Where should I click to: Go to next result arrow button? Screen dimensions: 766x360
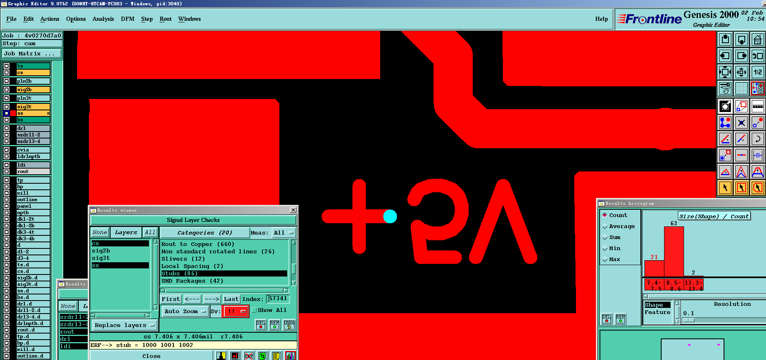[212, 299]
